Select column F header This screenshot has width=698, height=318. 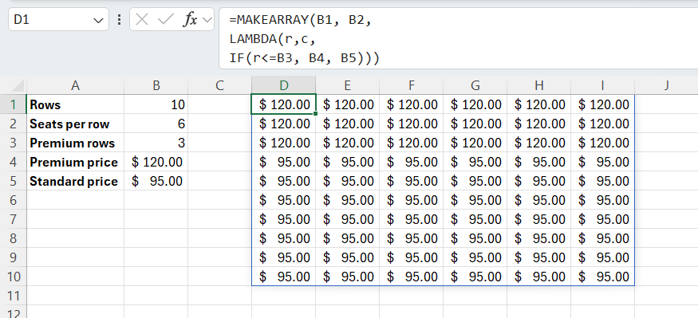pyautogui.click(x=411, y=85)
